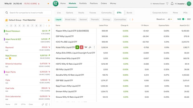
Task: Sort the watchlist by Color
Action: (31, 104)
